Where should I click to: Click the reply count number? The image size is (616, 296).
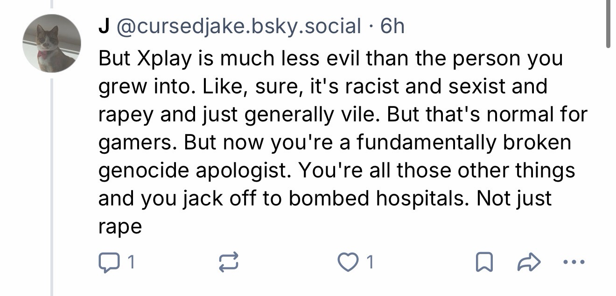tap(132, 263)
